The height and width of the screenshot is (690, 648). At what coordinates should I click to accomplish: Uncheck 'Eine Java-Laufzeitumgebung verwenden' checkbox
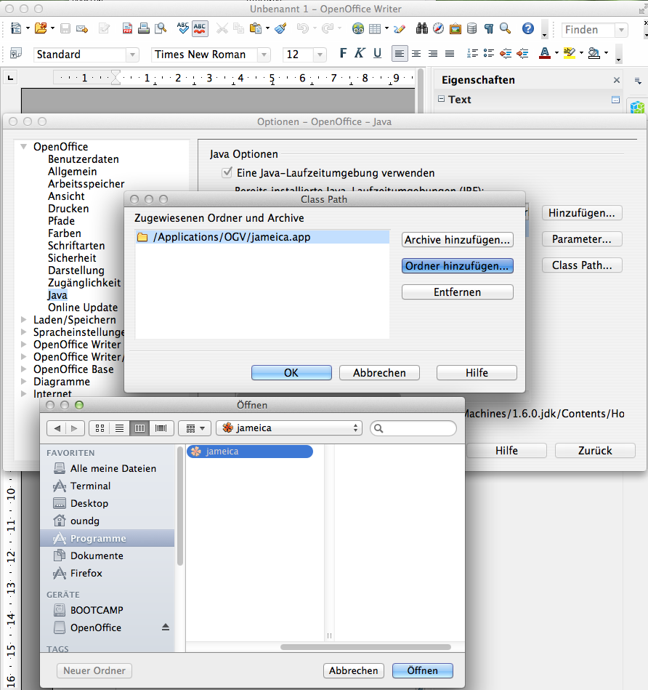[x=227, y=172]
